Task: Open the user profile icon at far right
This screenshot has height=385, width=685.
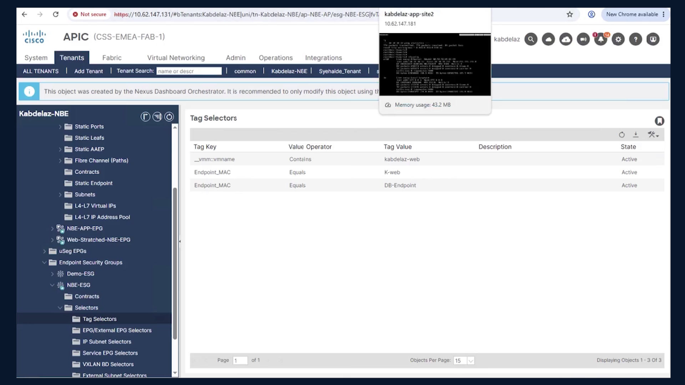Action: [653, 39]
